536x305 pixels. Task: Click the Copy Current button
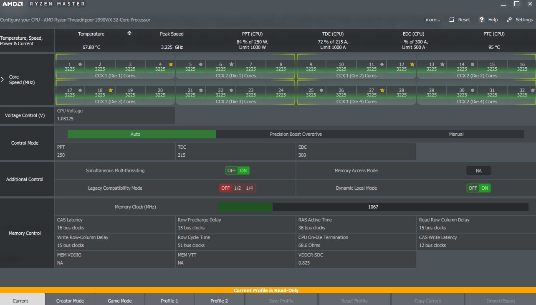(428, 300)
